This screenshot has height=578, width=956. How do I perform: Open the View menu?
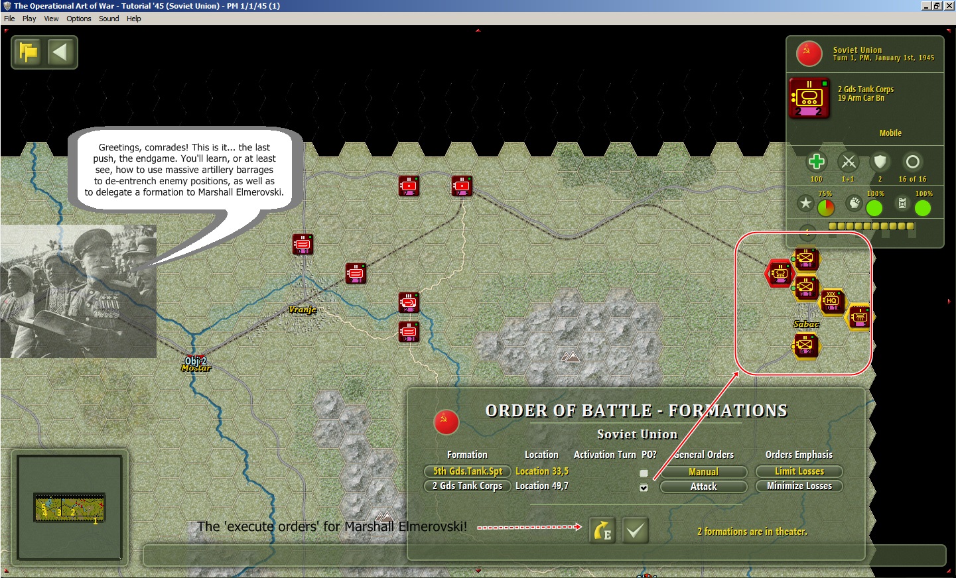51,19
